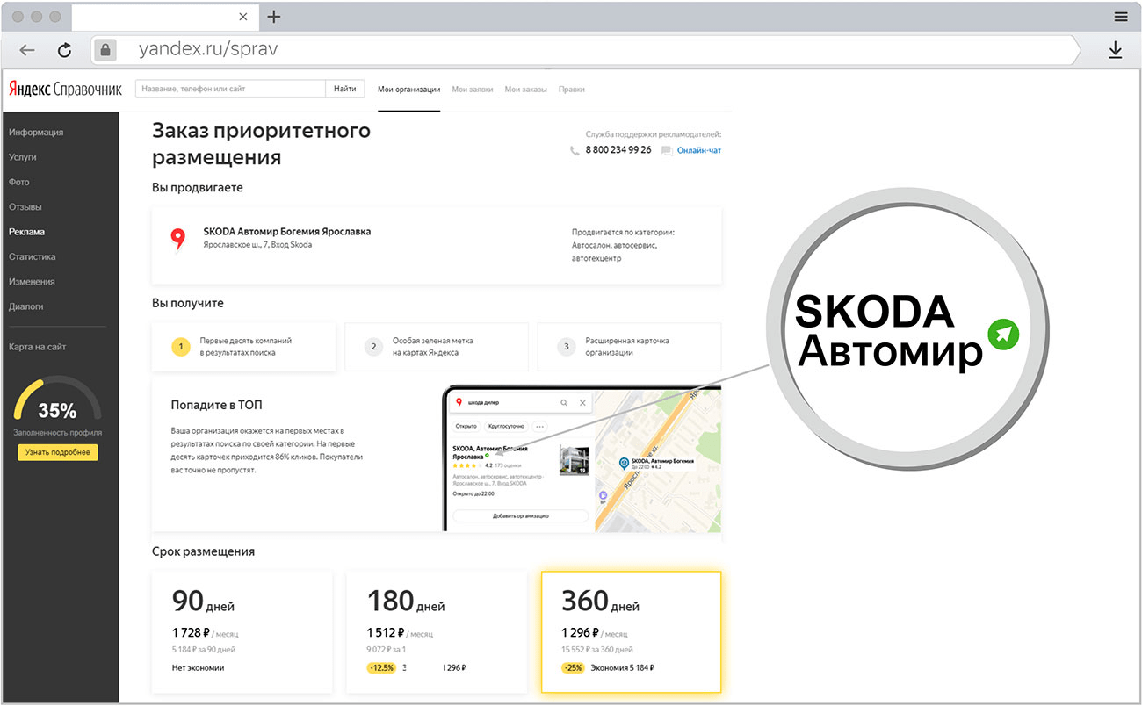
Task: Click the Открыто filter chip in map preview
Action: (466, 427)
